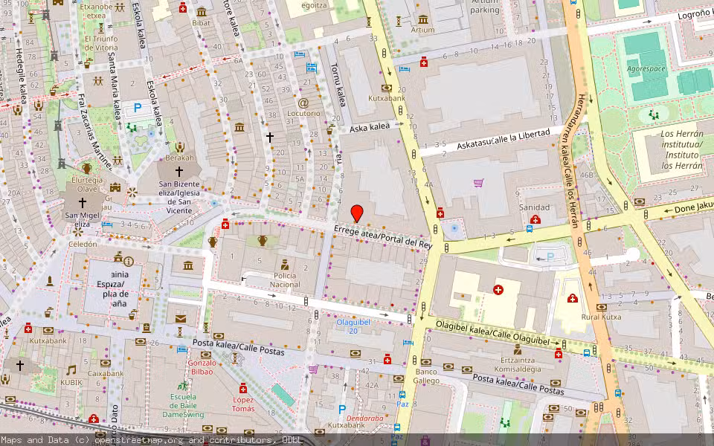Click the playground icon above Los Herrán institutua
This screenshot has width=714, height=446.
(x=654, y=114)
